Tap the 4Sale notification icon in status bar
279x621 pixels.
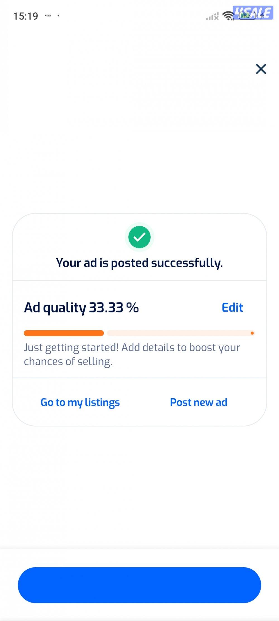tap(48, 16)
